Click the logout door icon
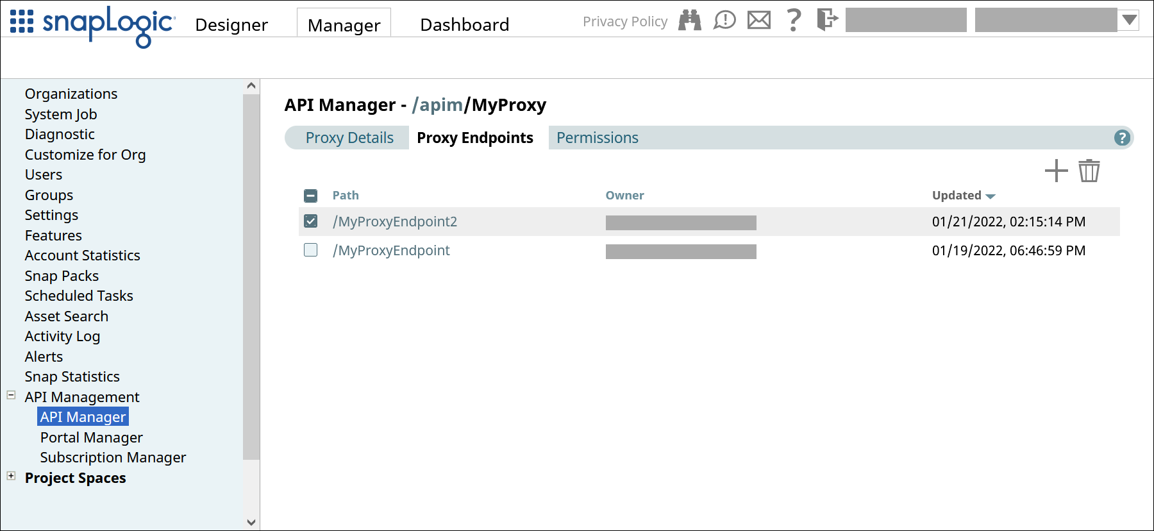This screenshot has height=531, width=1154. pyautogui.click(x=827, y=19)
